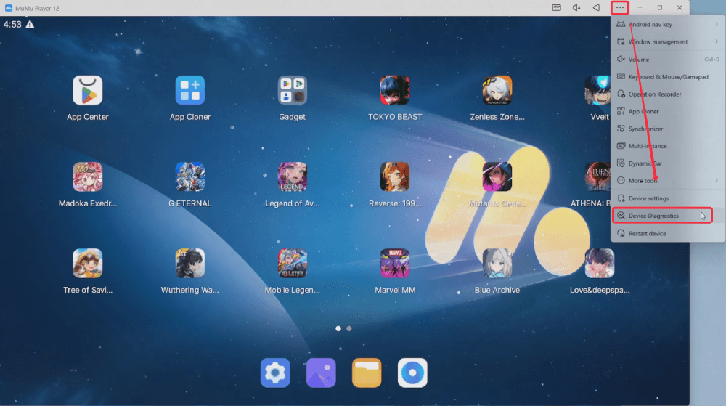Open the App Center app
The width and height of the screenshot is (726, 406).
pos(88,90)
